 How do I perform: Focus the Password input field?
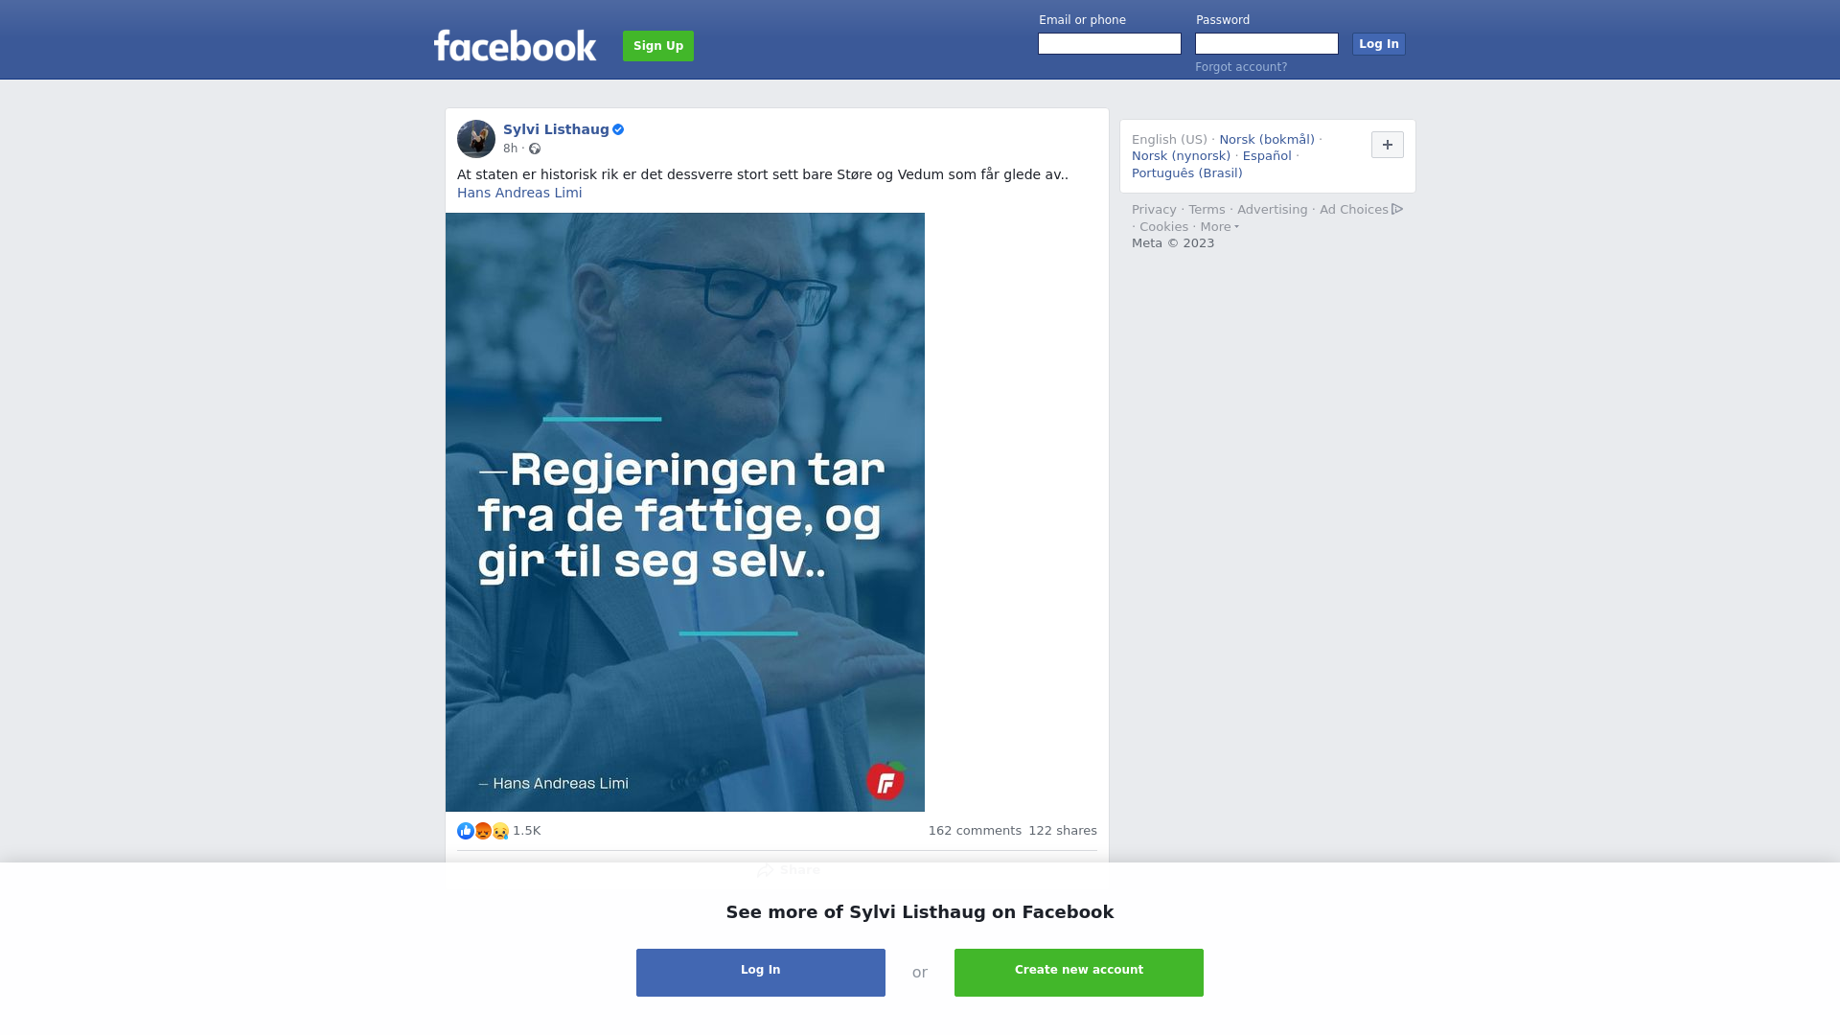pos(1267,44)
